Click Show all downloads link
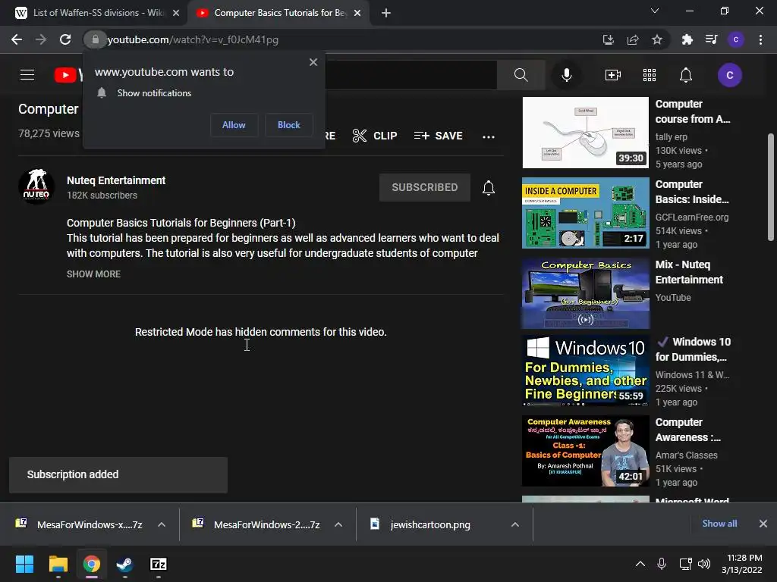The width and height of the screenshot is (777, 582). (x=719, y=524)
